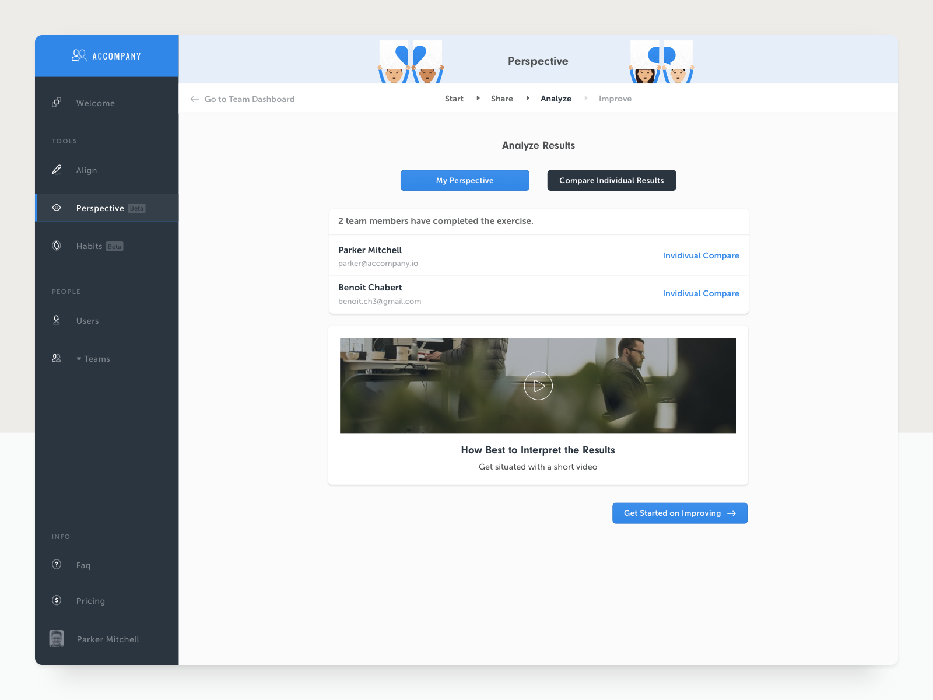Click Get situated with a short video text
Screen dimensions: 933x700
[x=538, y=467]
